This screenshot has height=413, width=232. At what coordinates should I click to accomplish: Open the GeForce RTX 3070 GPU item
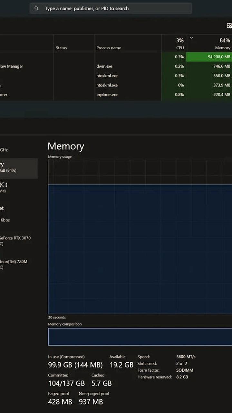pos(15,241)
